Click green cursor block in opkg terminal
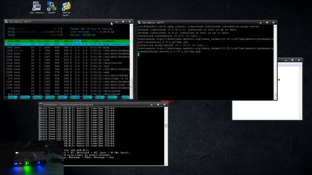Viewport: 312px width, 175px height. (138, 54)
